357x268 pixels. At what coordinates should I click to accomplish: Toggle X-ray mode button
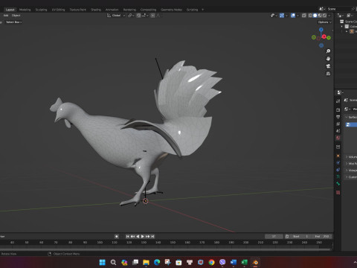(x=304, y=16)
